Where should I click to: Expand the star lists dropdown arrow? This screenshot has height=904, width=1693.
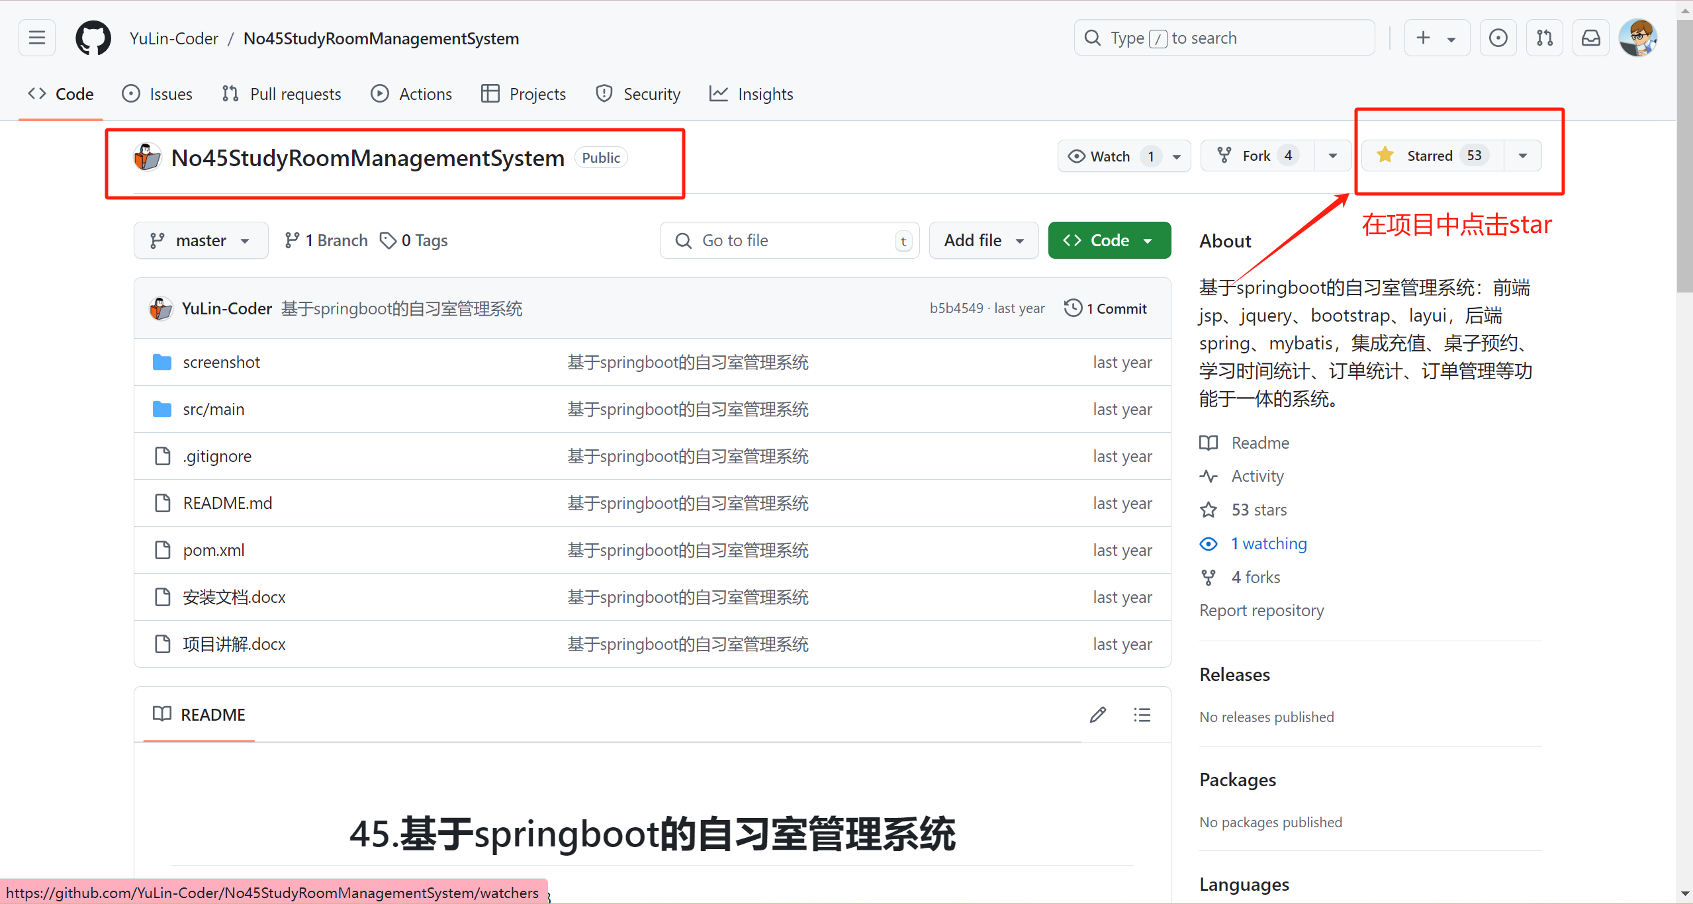coord(1523,156)
